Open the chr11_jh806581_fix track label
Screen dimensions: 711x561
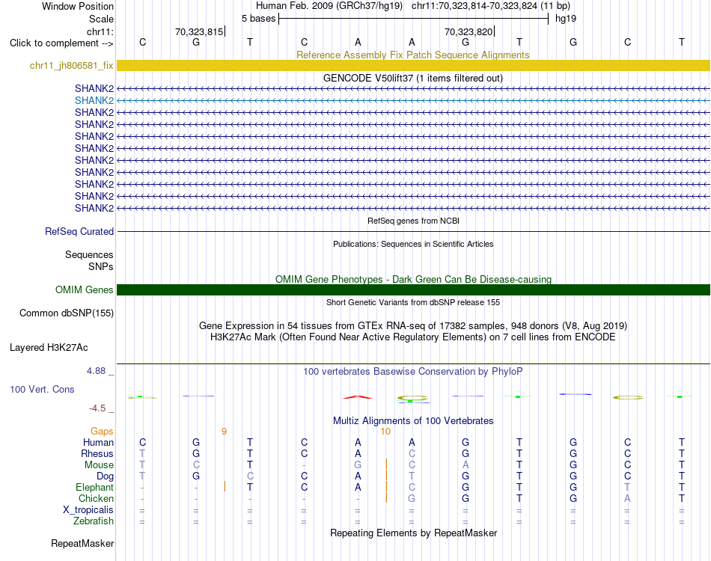pos(72,65)
